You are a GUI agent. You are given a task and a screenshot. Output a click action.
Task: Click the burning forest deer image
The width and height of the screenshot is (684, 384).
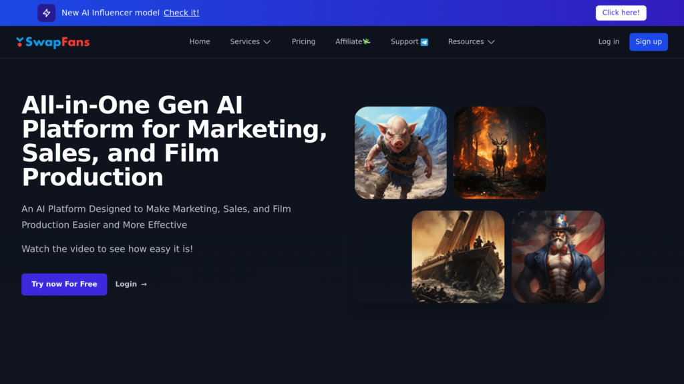click(x=499, y=152)
